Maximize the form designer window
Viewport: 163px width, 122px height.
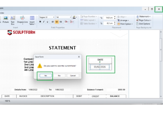click(x=152, y=9)
